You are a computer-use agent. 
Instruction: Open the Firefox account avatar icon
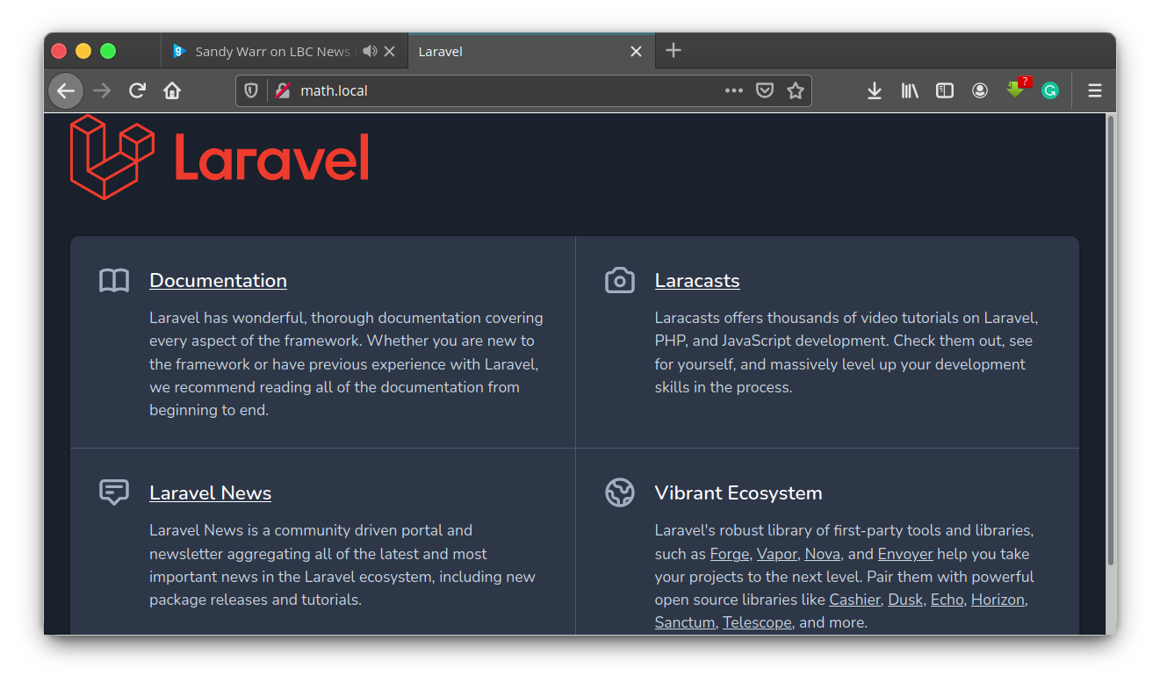click(980, 90)
